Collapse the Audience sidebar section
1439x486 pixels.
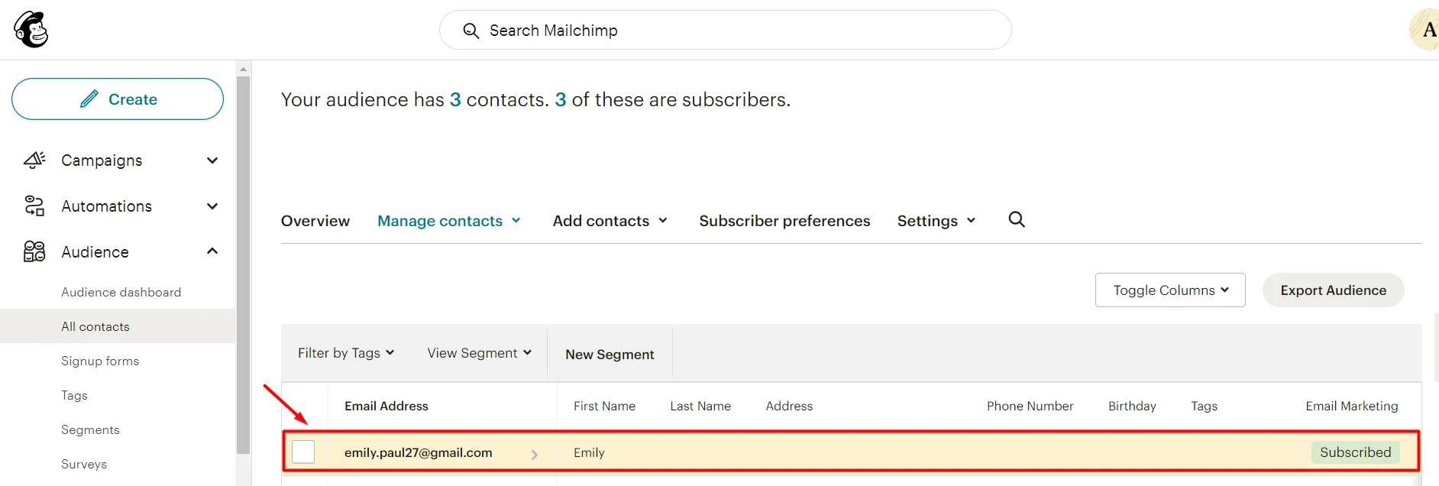pos(212,251)
